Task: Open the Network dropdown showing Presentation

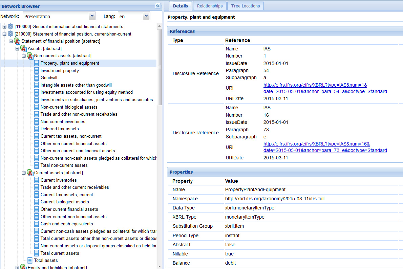Action: click(92, 16)
